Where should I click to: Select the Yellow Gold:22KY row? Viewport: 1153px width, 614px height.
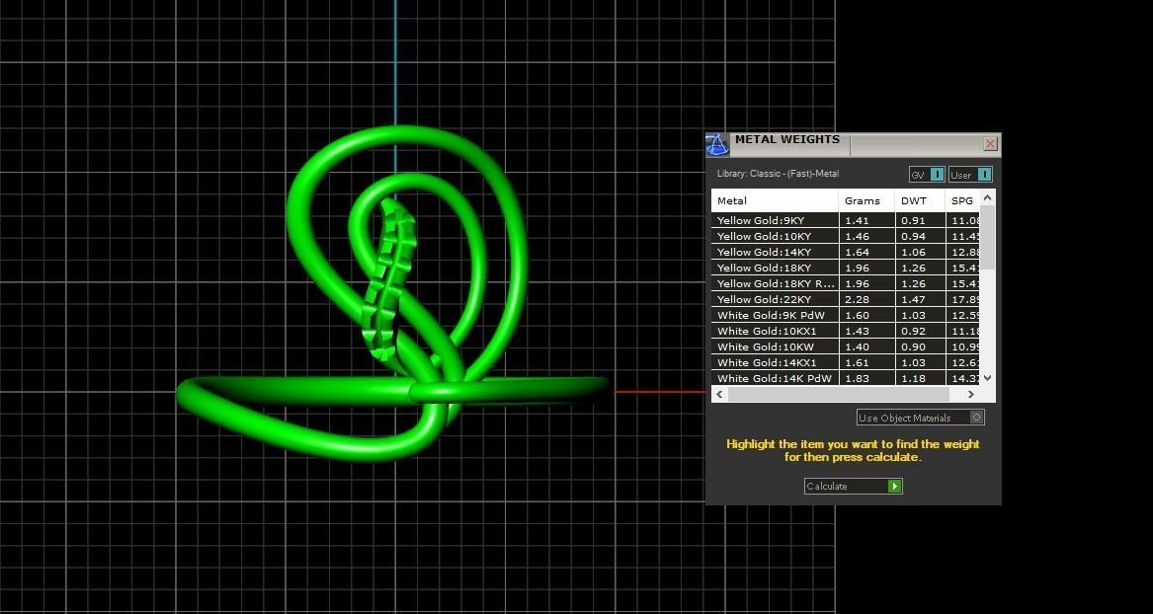(x=846, y=300)
